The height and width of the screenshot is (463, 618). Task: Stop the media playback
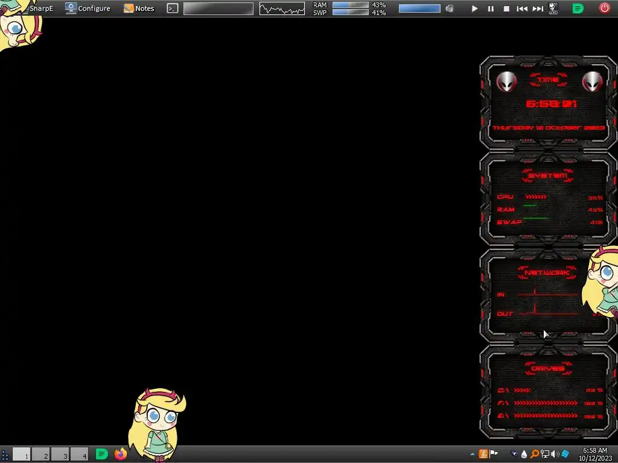(506, 8)
